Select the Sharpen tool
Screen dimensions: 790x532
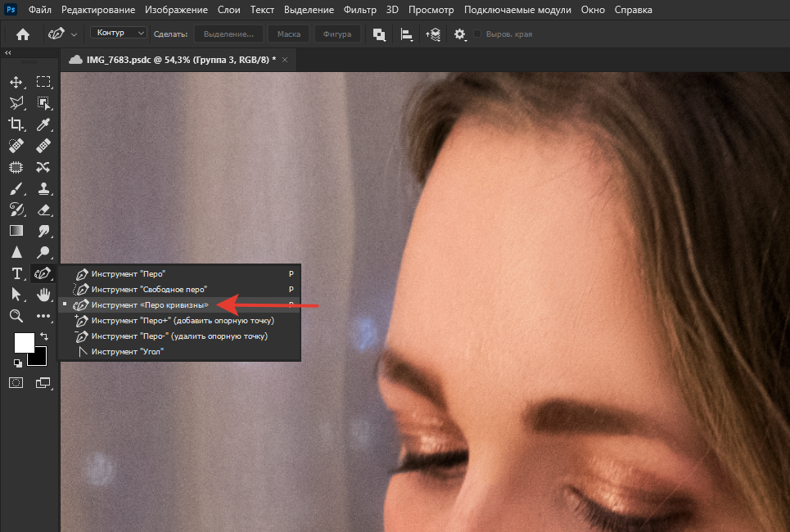point(16,252)
